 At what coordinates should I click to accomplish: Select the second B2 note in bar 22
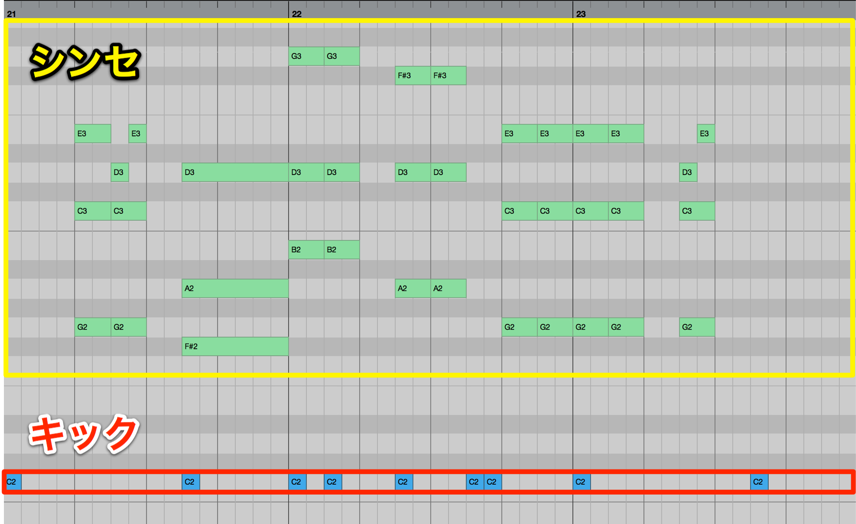[x=342, y=250]
